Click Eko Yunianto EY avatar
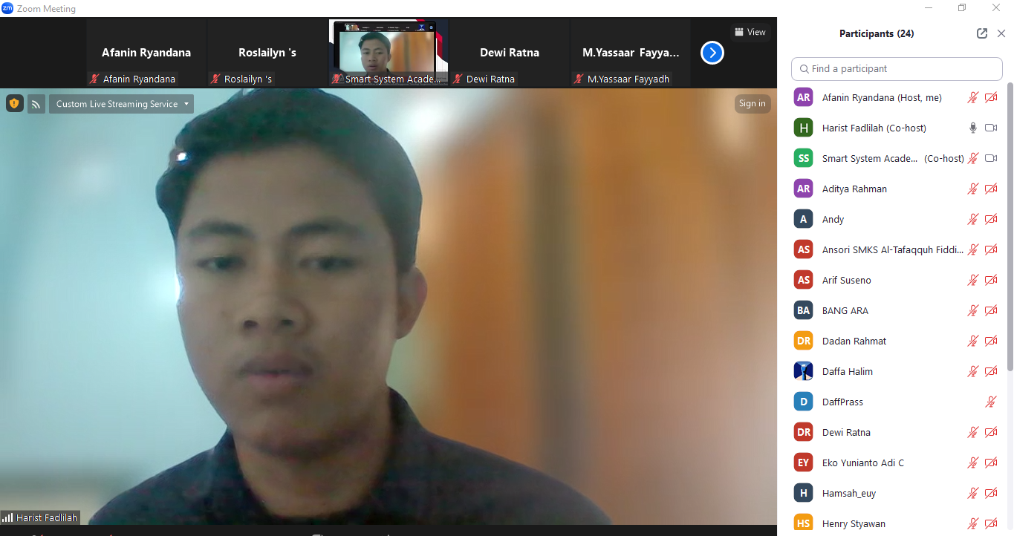 pos(803,463)
